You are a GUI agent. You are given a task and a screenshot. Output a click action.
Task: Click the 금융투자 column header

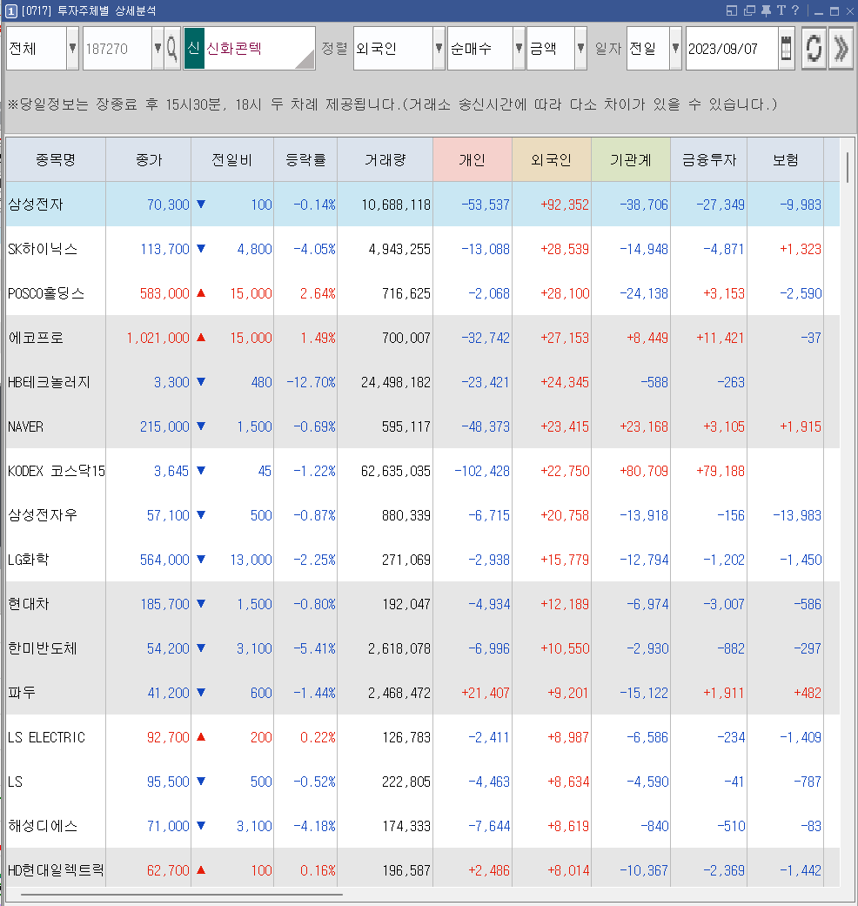pos(709,159)
